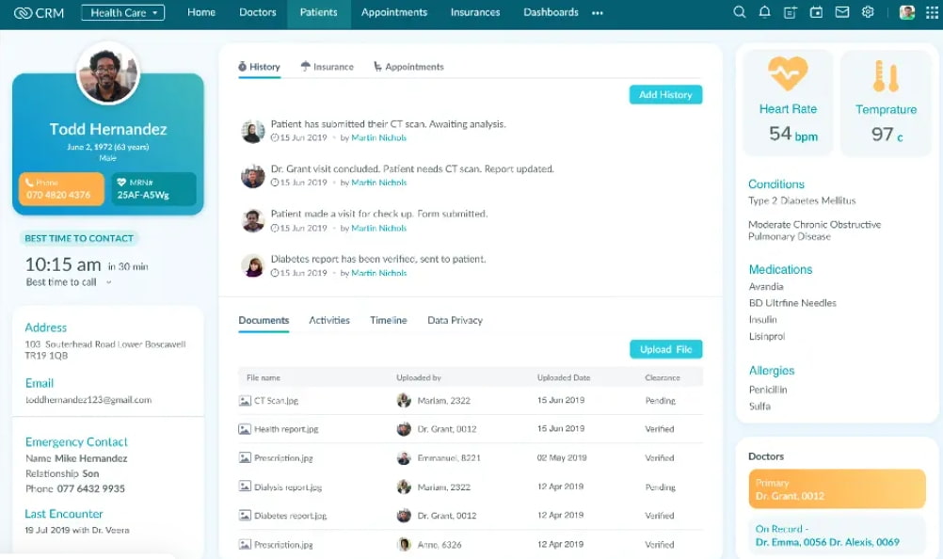Open the Data Privacy tab
Screen dimensions: 943x559
pos(455,320)
